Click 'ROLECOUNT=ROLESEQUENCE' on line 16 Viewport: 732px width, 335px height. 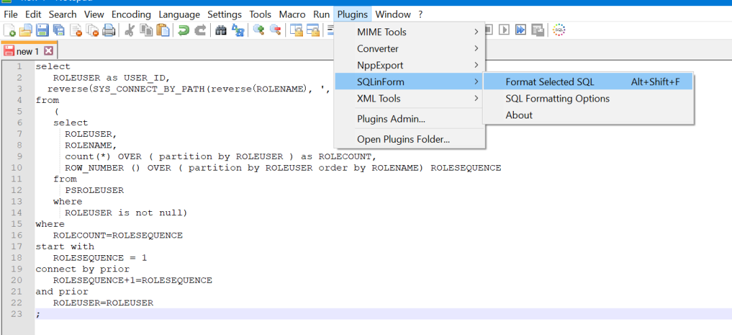click(118, 236)
